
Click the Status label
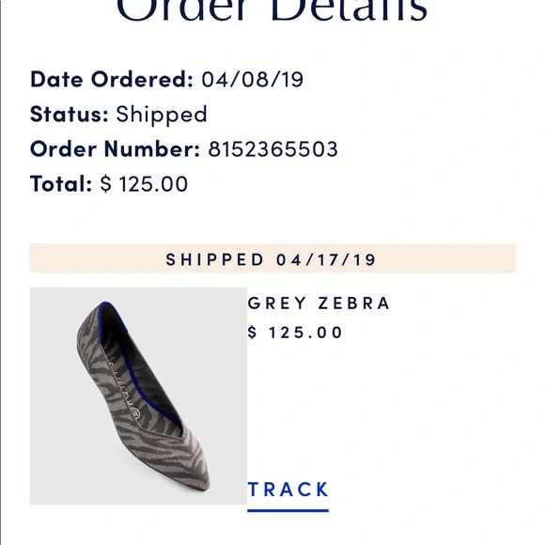click(70, 114)
